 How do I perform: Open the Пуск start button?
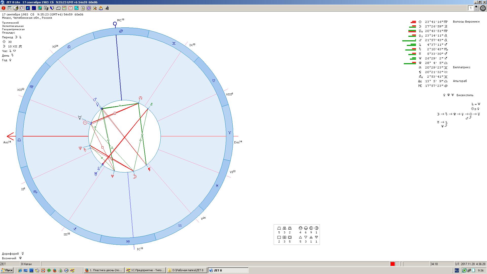(7, 270)
